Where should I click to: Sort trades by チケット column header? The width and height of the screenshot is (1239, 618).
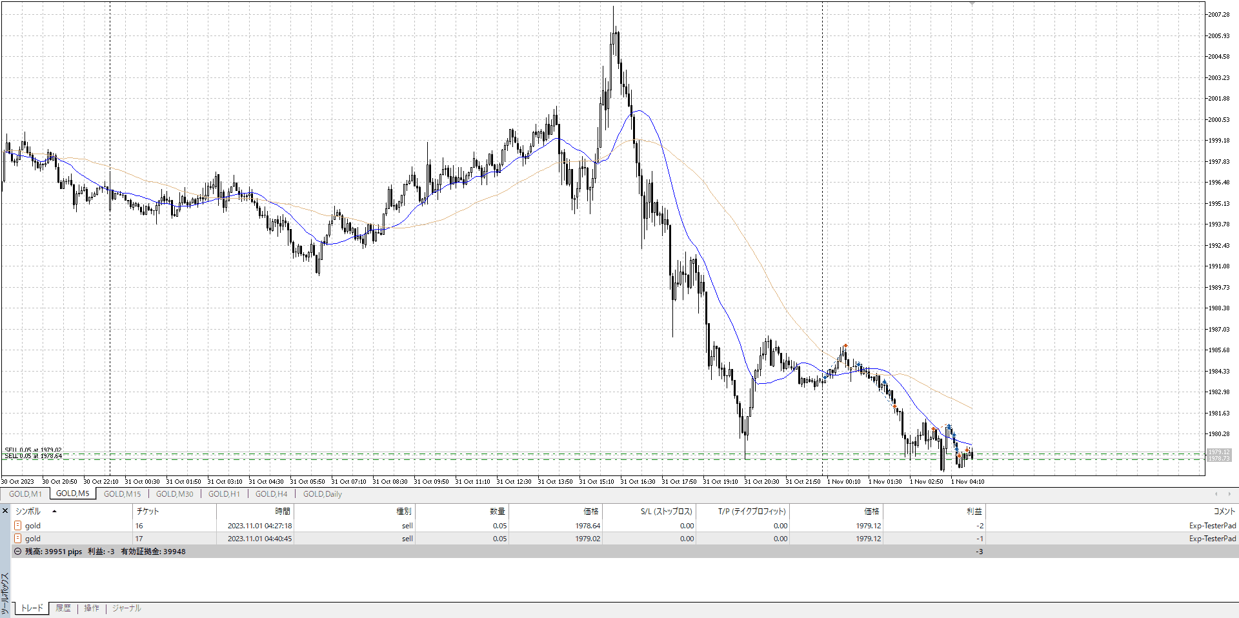(x=148, y=512)
